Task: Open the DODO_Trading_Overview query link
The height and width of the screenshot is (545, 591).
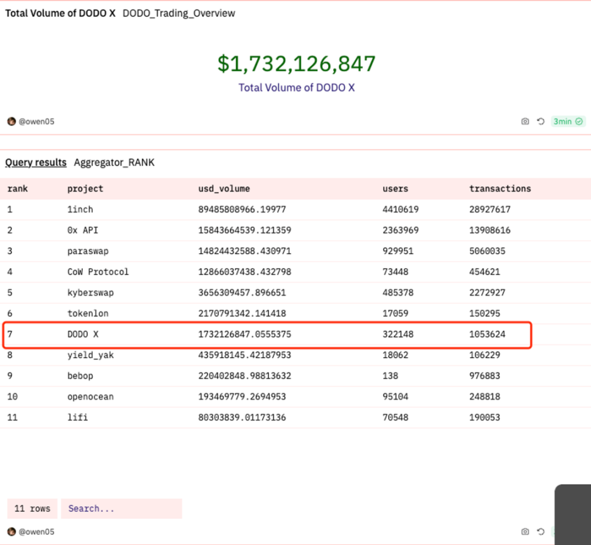Action: [179, 13]
